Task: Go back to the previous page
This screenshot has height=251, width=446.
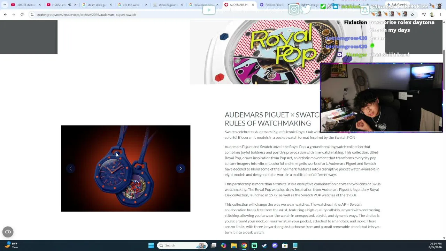Action: [x=5, y=15]
